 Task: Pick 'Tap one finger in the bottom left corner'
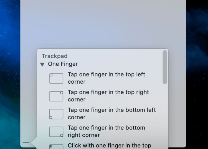(x=111, y=114)
